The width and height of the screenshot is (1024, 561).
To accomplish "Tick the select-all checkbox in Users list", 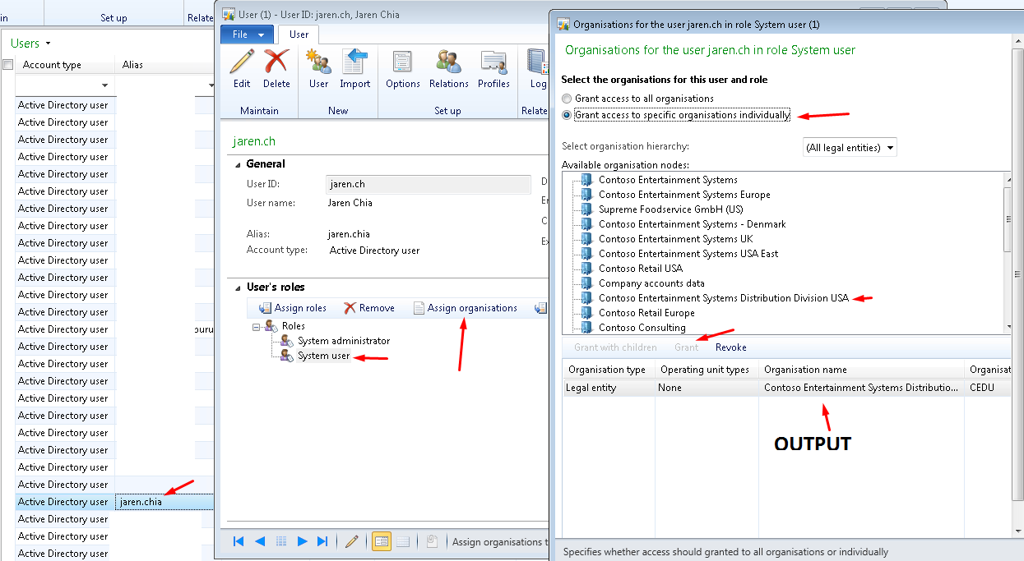I will coord(7,65).
